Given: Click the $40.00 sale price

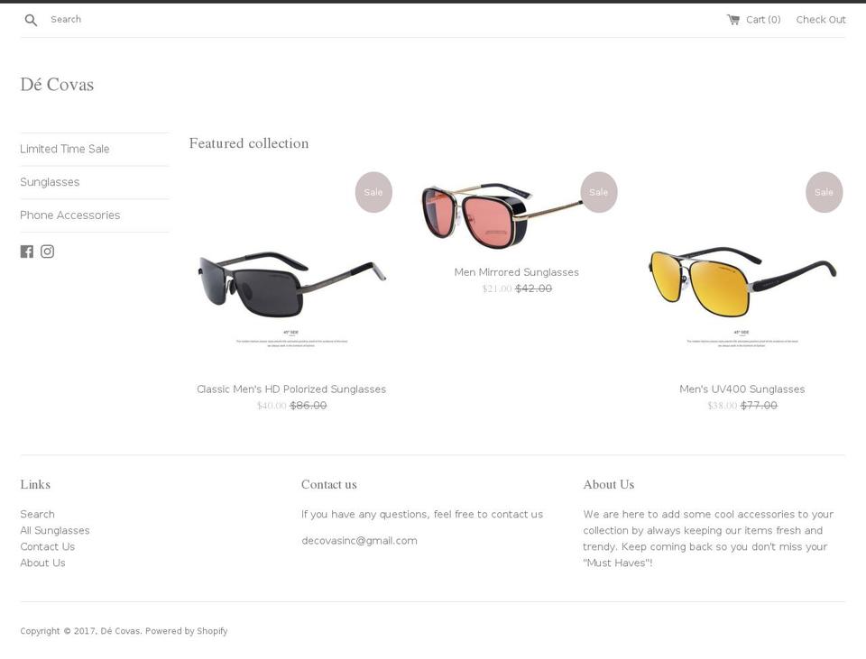Looking at the screenshot, I should [272, 406].
